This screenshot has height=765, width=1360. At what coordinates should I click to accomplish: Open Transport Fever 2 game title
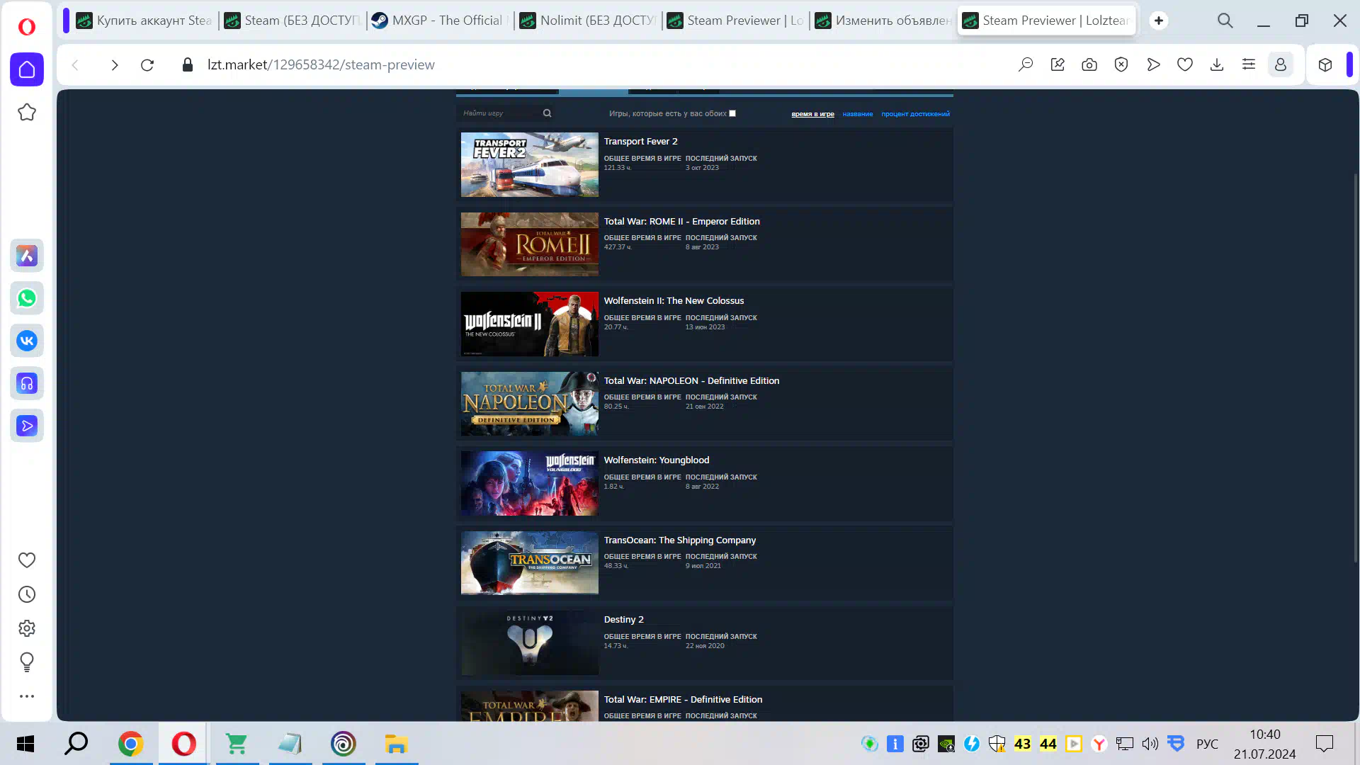(x=640, y=142)
